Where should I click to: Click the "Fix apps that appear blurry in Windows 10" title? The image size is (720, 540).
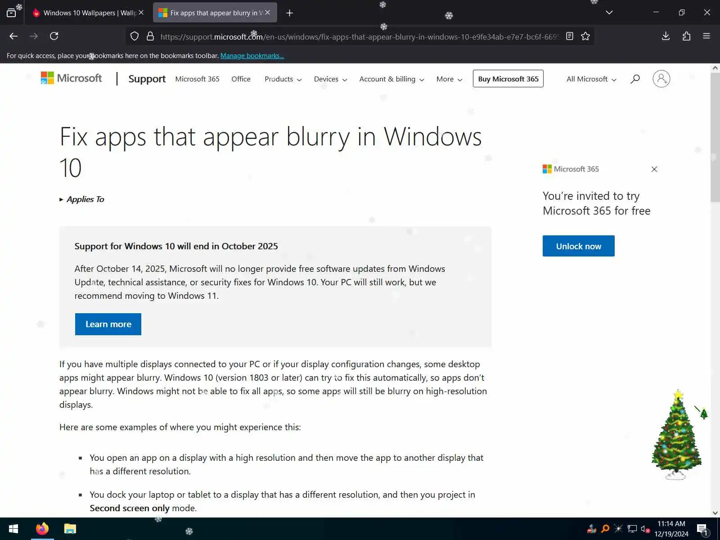point(270,152)
